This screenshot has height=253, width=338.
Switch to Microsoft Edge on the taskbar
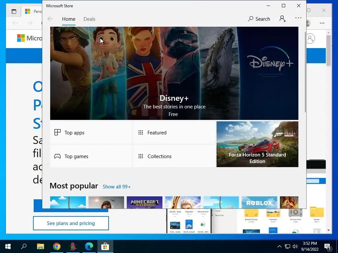click(x=89, y=246)
